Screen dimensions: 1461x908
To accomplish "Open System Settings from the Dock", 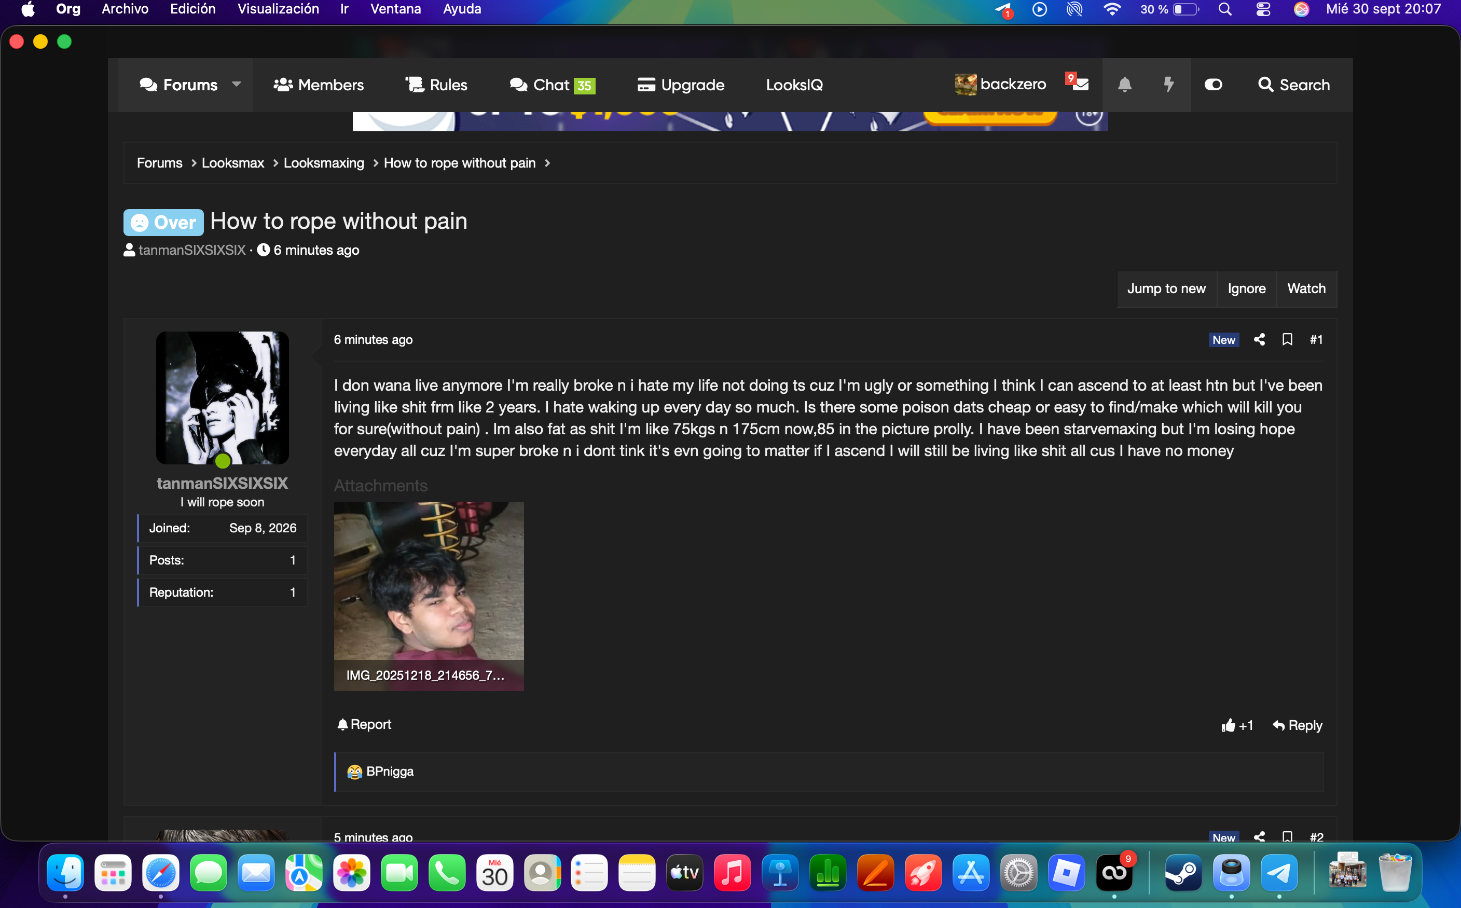I will click(1018, 873).
